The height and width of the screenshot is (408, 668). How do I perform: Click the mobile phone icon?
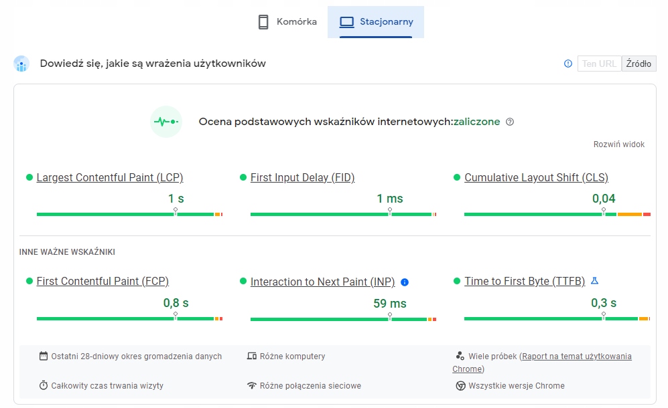(x=263, y=22)
